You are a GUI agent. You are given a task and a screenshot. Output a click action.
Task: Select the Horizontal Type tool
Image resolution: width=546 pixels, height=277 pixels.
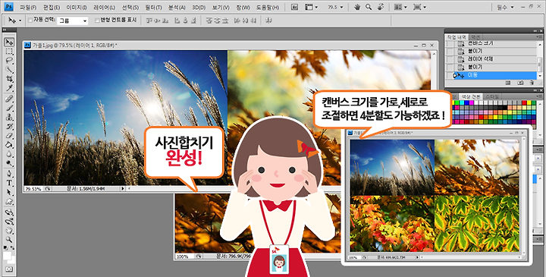9,183
